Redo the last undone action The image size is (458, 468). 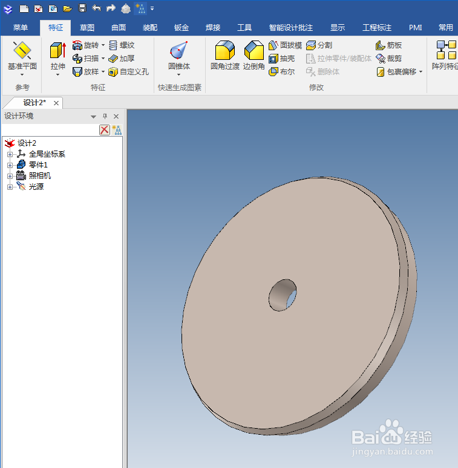point(111,8)
